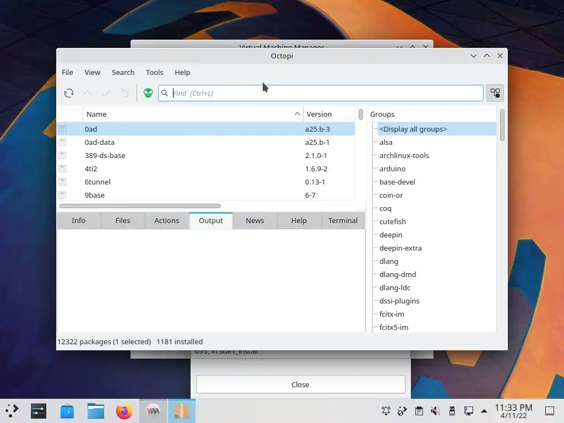Click the sync database refresh icon
Image resolution: width=564 pixels, height=423 pixels.
coord(69,93)
